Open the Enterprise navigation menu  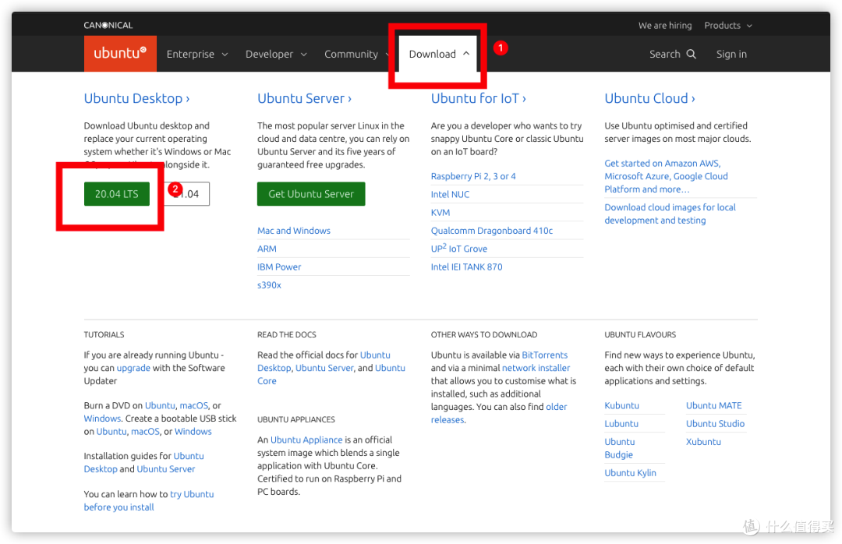point(190,55)
